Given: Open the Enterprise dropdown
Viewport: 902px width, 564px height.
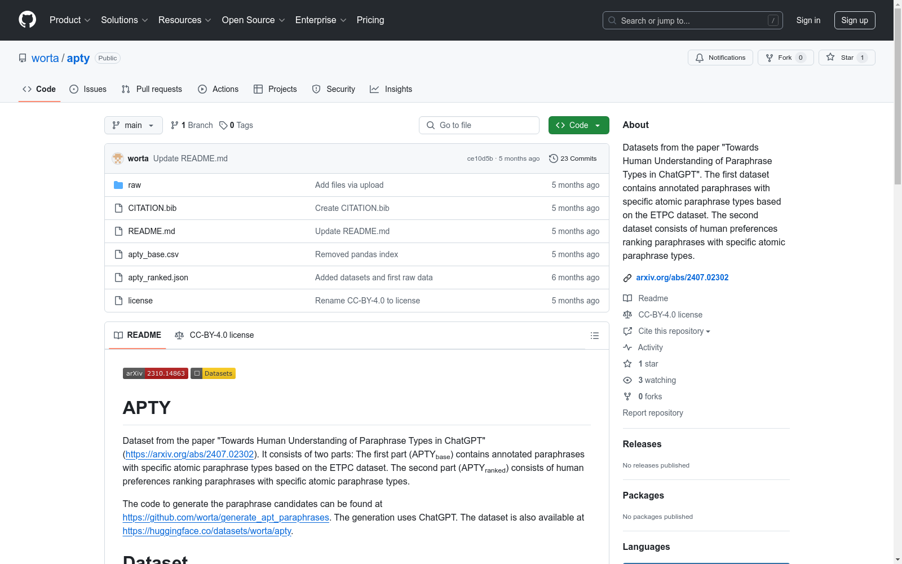Looking at the screenshot, I should (x=321, y=20).
